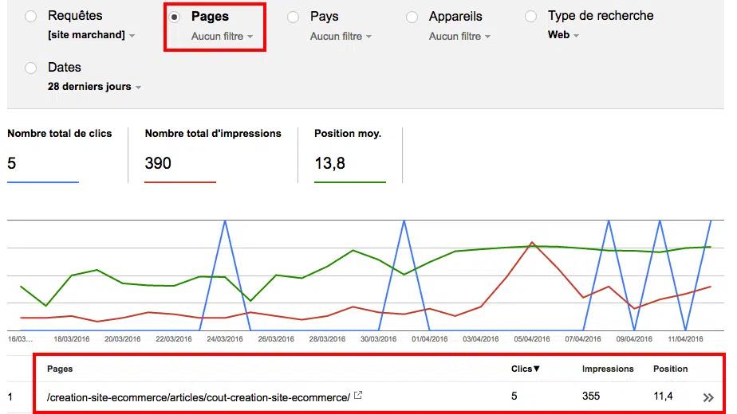The width and height of the screenshot is (737, 414).
Task: Click the Clics sort arrow header
Action: click(x=526, y=369)
